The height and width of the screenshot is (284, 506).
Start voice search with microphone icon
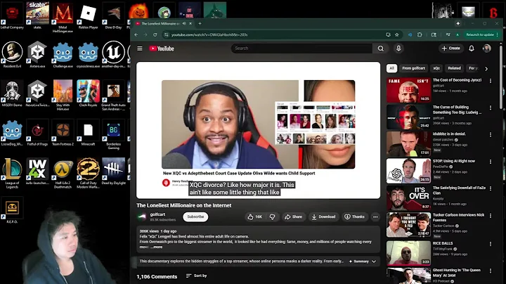[x=398, y=49]
